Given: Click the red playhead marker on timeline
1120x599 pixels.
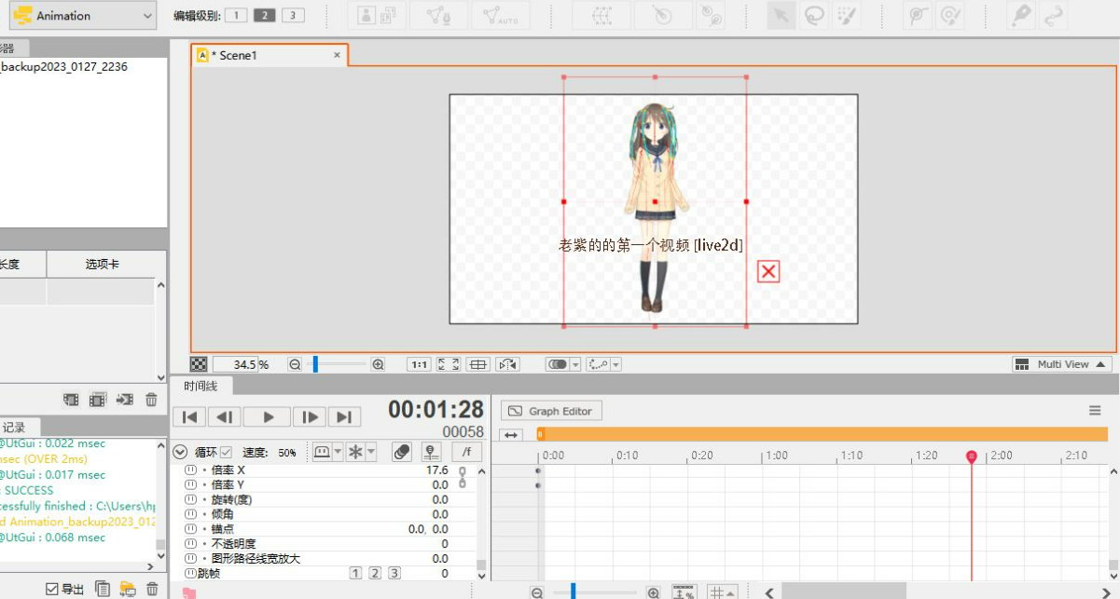Looking at the screenshot, I should pos(971,456).
